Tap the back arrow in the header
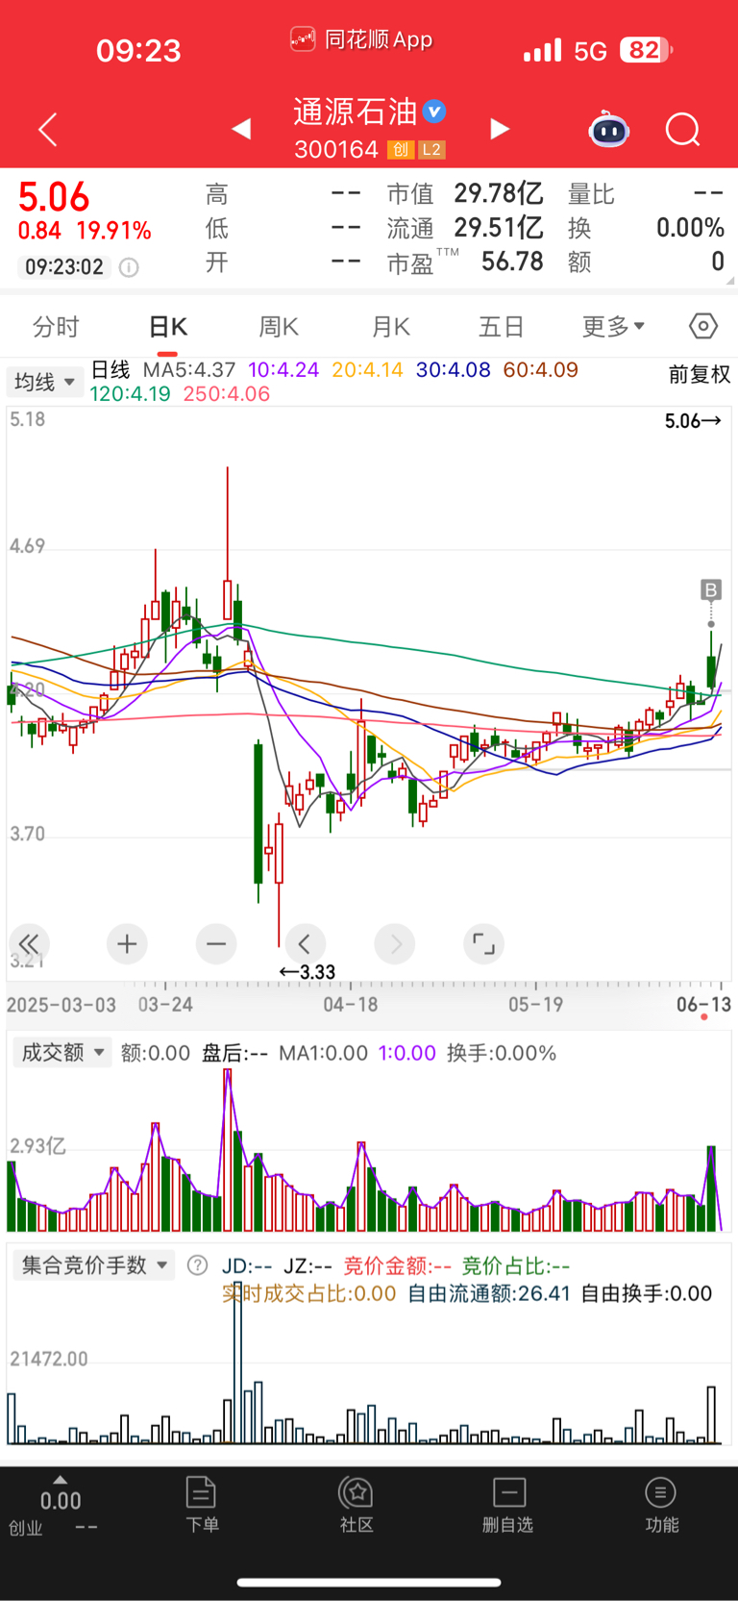The width and height of the screenshot is (738, 1601). tap(48, 129)
